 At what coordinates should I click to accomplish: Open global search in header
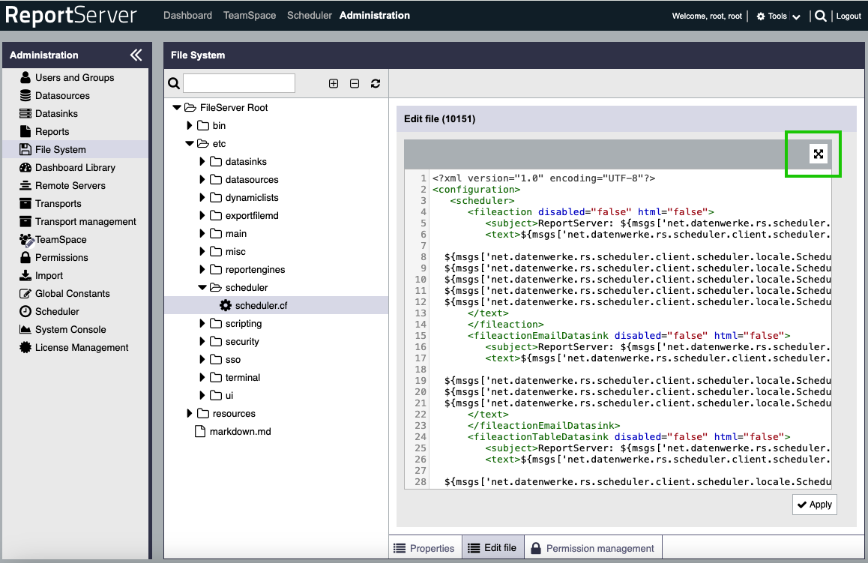[x=820, y=16]
